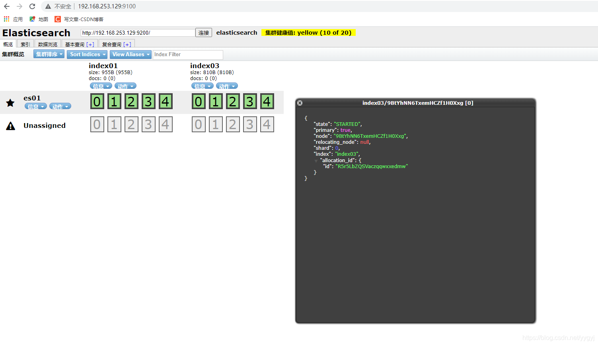Open the maps bookmark
The width and height of the screenshot is (598, 345).
[39, 19]
